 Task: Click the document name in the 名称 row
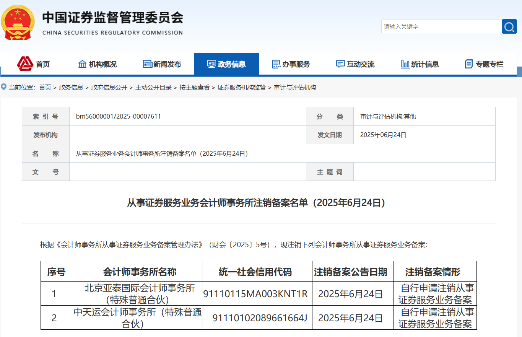click(163, 153)
